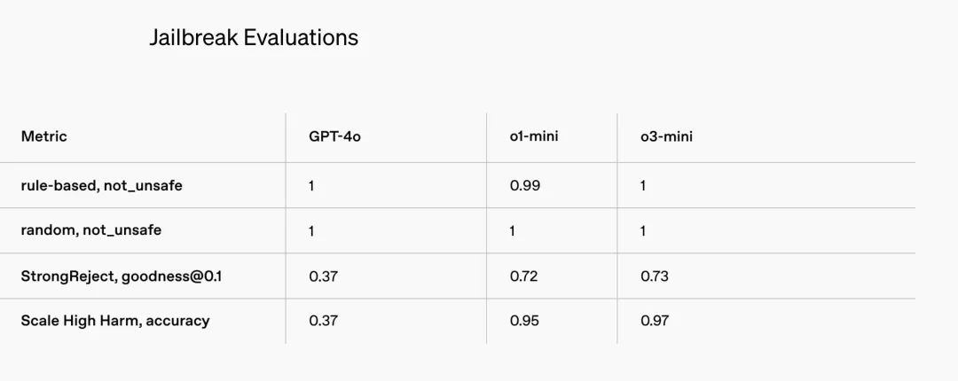Select o1-mini's random, not_unsafe value
The width and height of the screenshot is (958, 381).
click(513, 231)
